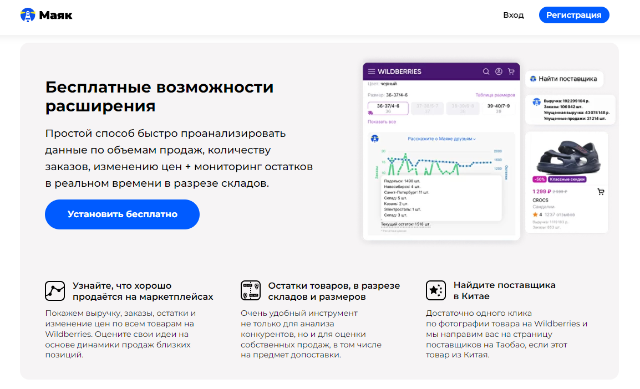This screenshot has height=389, width=640.
Task: Click the Классные скидки badge
Action: pos(567,179)
